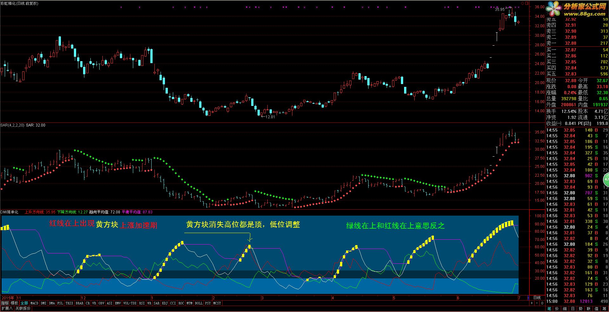Select the 全部 indicator filter tab
Image resolution: width=609 pixels, height=312 pixels.
click(24, 303)
